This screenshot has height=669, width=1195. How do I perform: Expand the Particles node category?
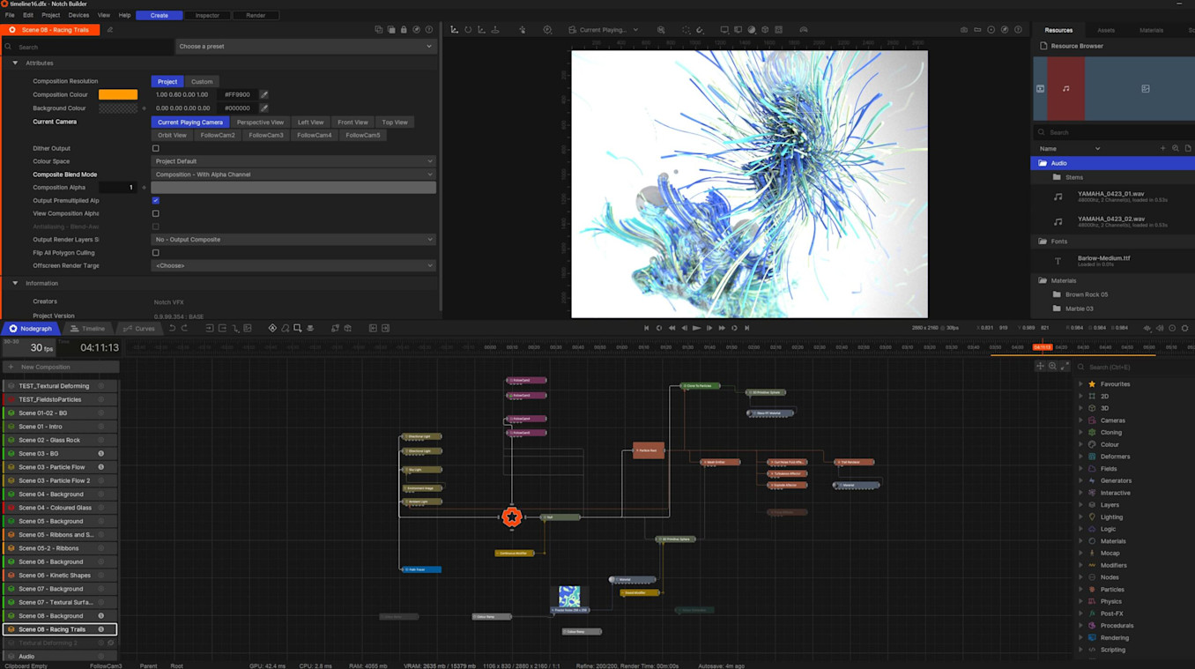1081,590
